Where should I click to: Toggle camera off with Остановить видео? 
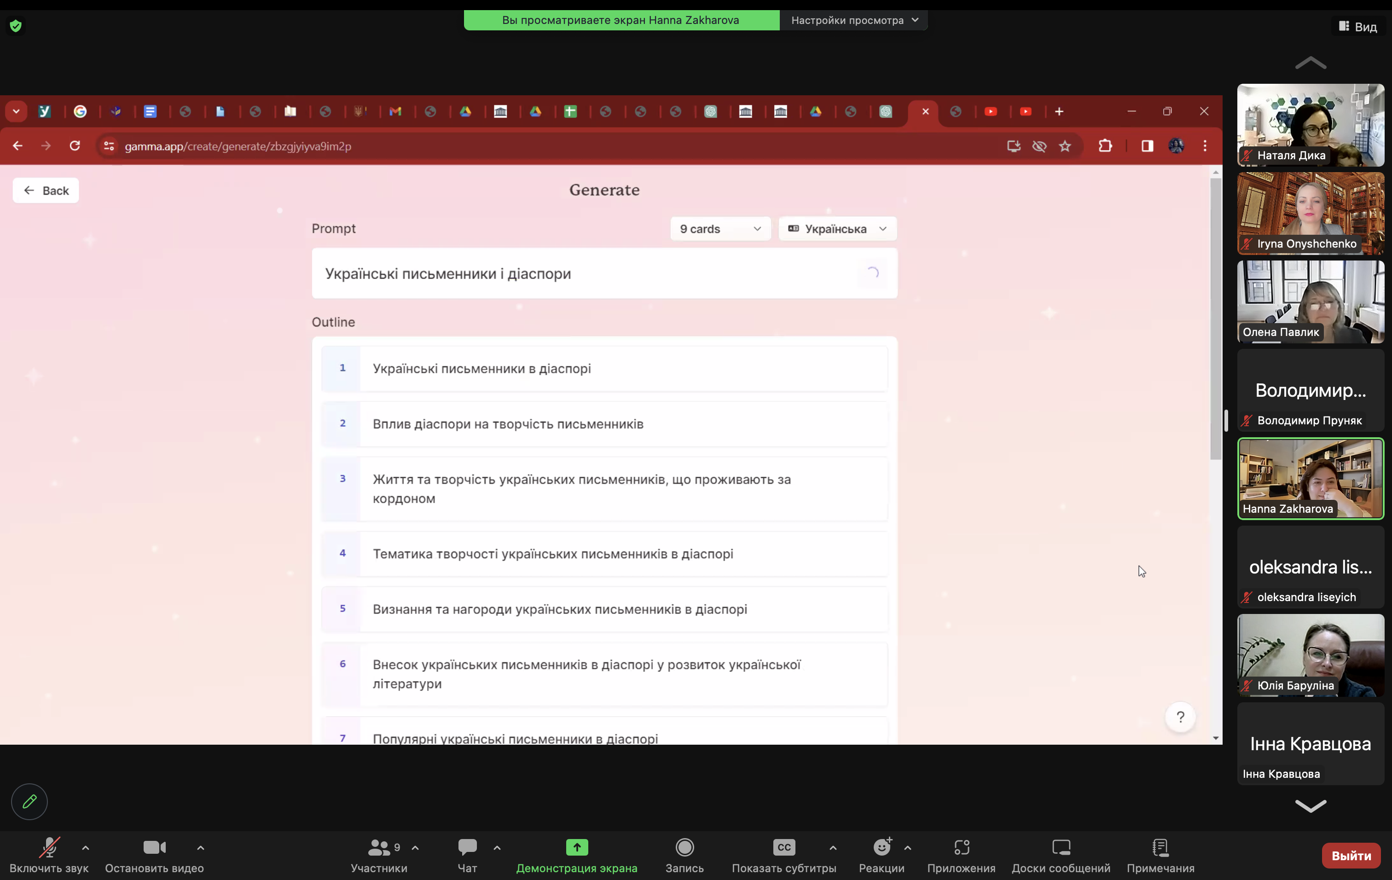154,848
